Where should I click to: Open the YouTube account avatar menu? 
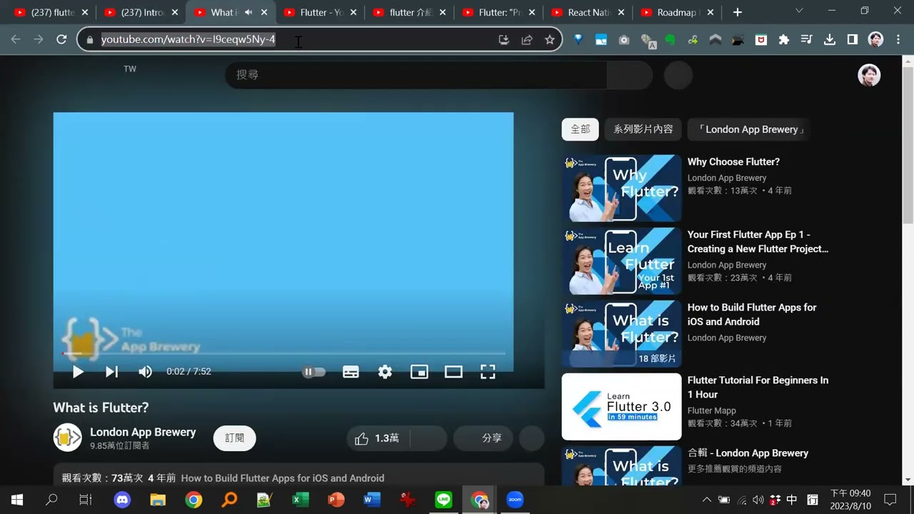869,75
